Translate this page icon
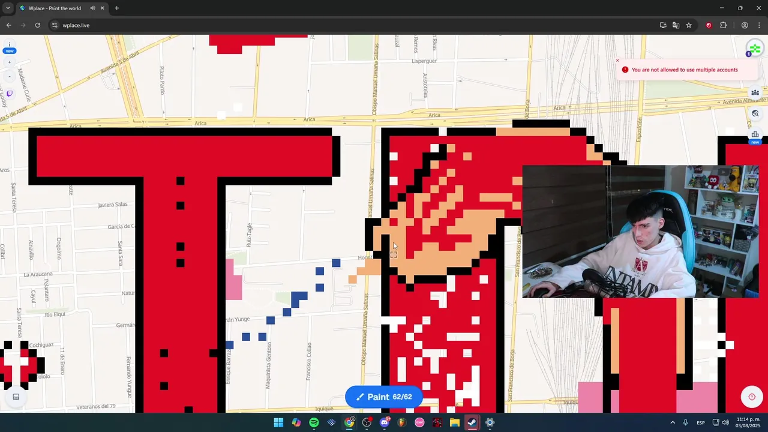This screenshot has width=768, height=432. click(676, 25)
